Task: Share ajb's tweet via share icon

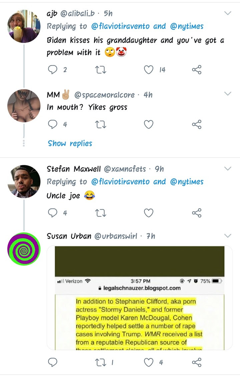Action: [x=197, y=70]
